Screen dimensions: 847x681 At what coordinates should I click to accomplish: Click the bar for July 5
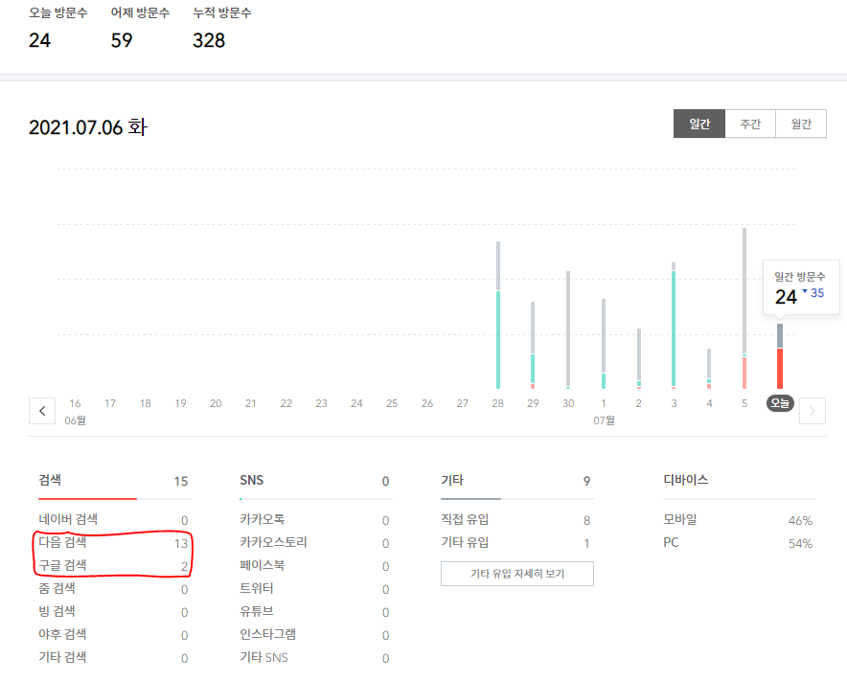point(744,308)
